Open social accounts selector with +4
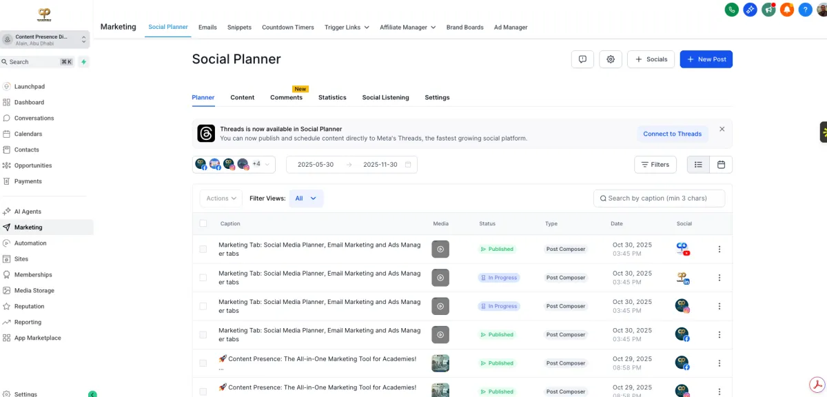Viewport: 827px width, 397px height. [234, 165]
